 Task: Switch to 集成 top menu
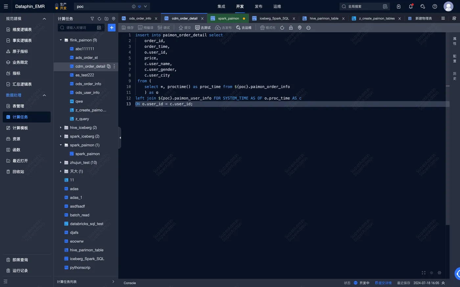pyautogui.click(x=221, y=7)
